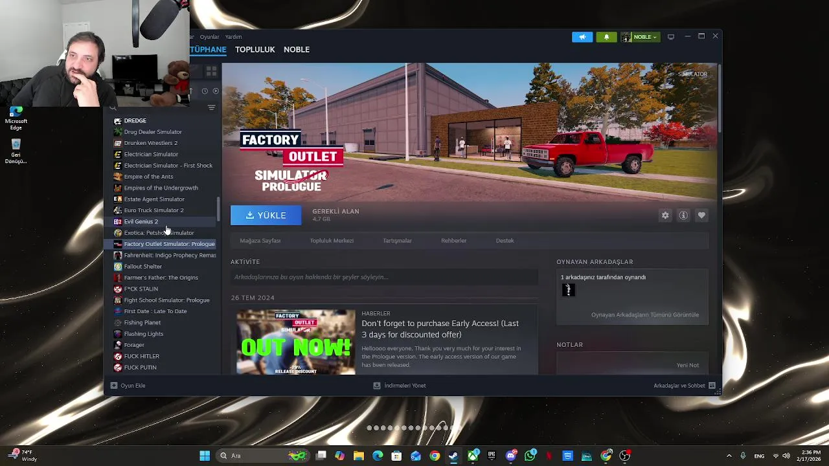Viewport: 829px width, 466px height.
Task: Open Google Chrome from taskbar
Action: click(x=435, y=456)
